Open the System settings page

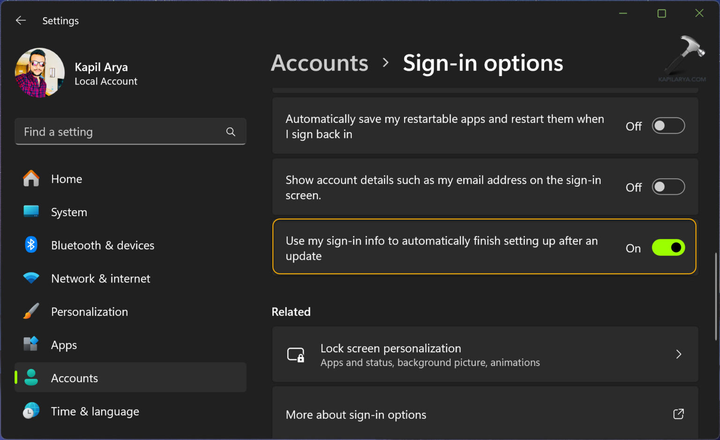pos(130,212)
